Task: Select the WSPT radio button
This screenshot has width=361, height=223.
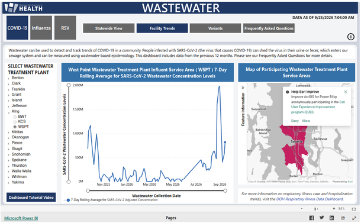Action: coord(15,127)
